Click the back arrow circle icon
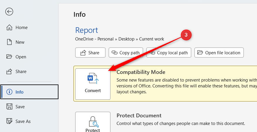 coord(9,12)
